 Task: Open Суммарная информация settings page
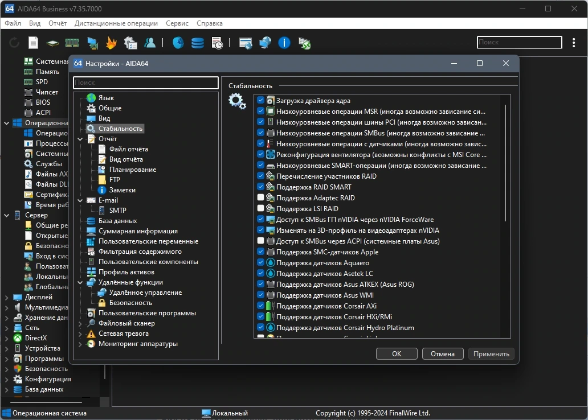tap(138, 231)
